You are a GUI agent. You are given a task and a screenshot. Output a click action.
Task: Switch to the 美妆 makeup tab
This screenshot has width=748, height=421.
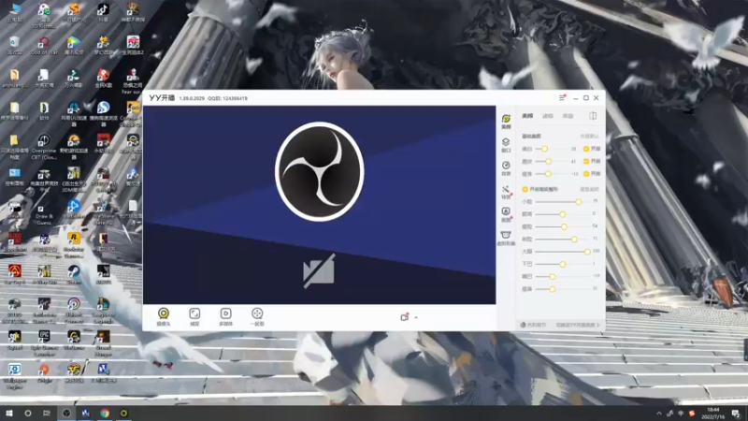click(568, 116)
